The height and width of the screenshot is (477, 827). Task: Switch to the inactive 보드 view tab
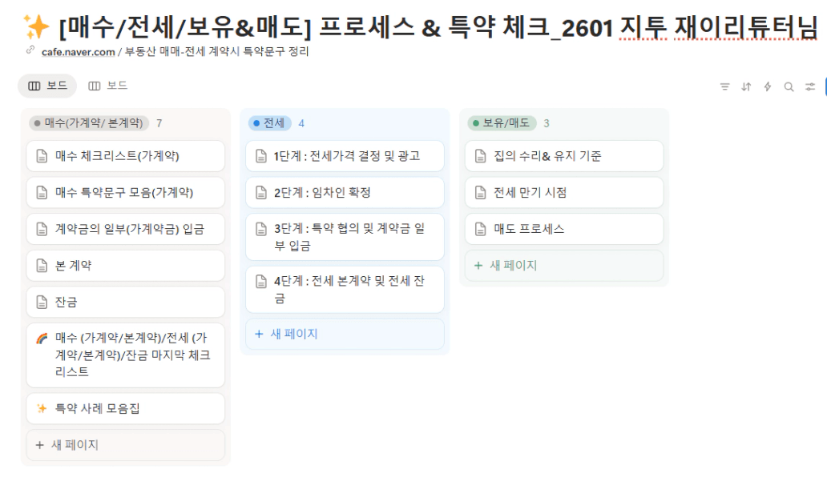107,86
